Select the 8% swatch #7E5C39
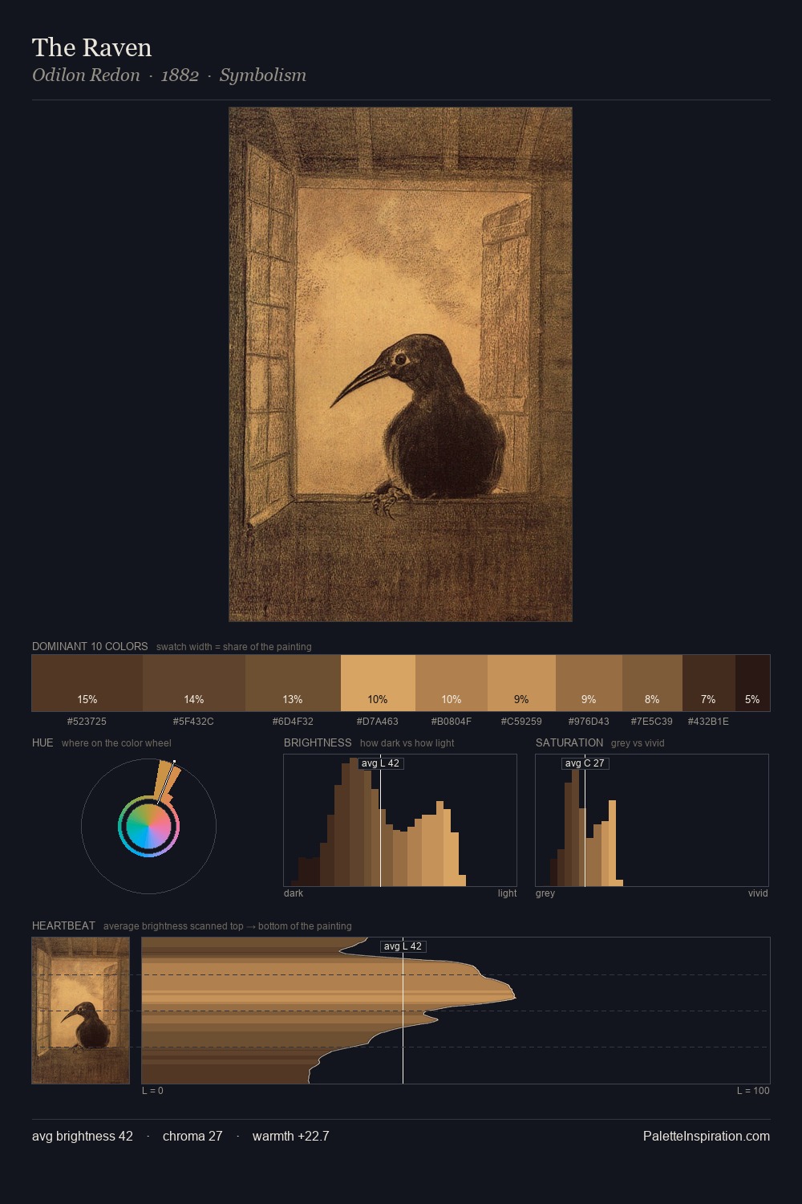The image size is (802, 1204). click(652, 683)
